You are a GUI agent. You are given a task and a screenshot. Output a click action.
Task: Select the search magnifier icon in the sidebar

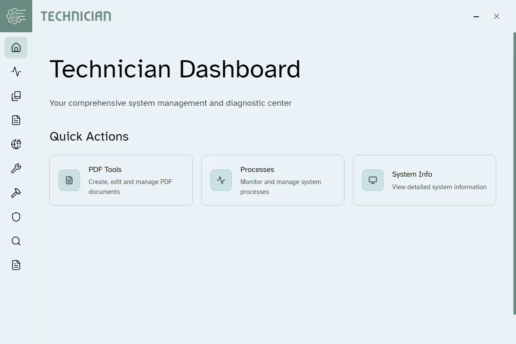coord(16,241)
